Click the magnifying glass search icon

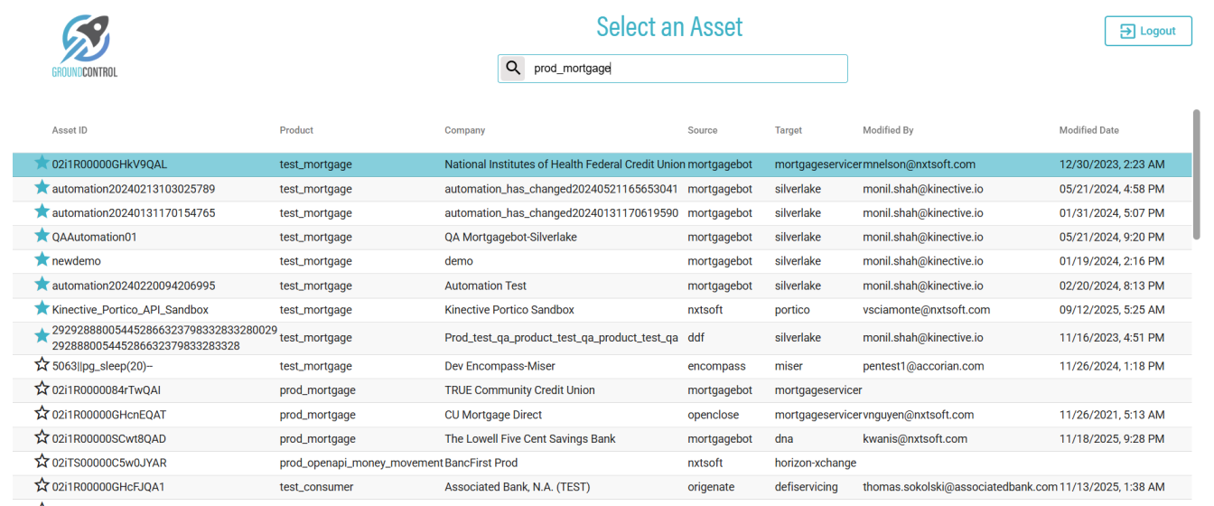point(512,69)
